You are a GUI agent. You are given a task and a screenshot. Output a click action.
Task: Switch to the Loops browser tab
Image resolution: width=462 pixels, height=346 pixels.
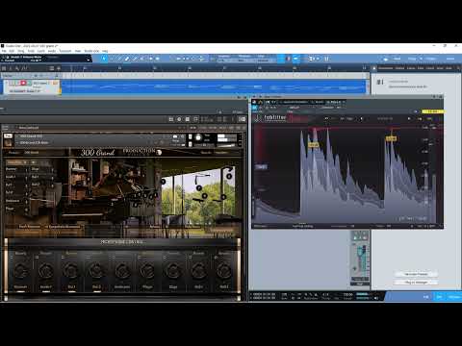(x=411, y=68)
